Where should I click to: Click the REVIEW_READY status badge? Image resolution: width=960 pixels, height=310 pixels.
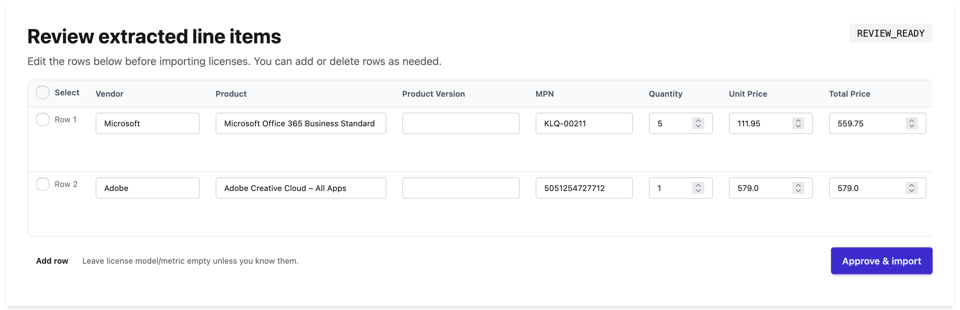pos(891,33)
